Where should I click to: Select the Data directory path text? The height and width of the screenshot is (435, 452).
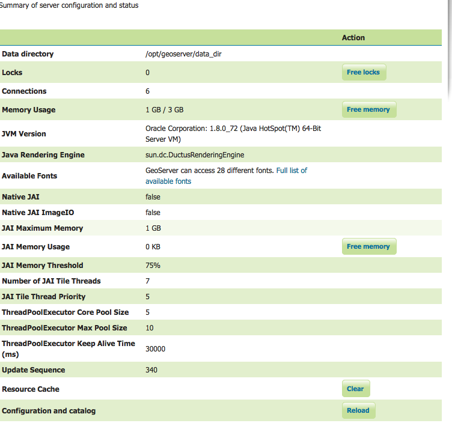[183, 54]
